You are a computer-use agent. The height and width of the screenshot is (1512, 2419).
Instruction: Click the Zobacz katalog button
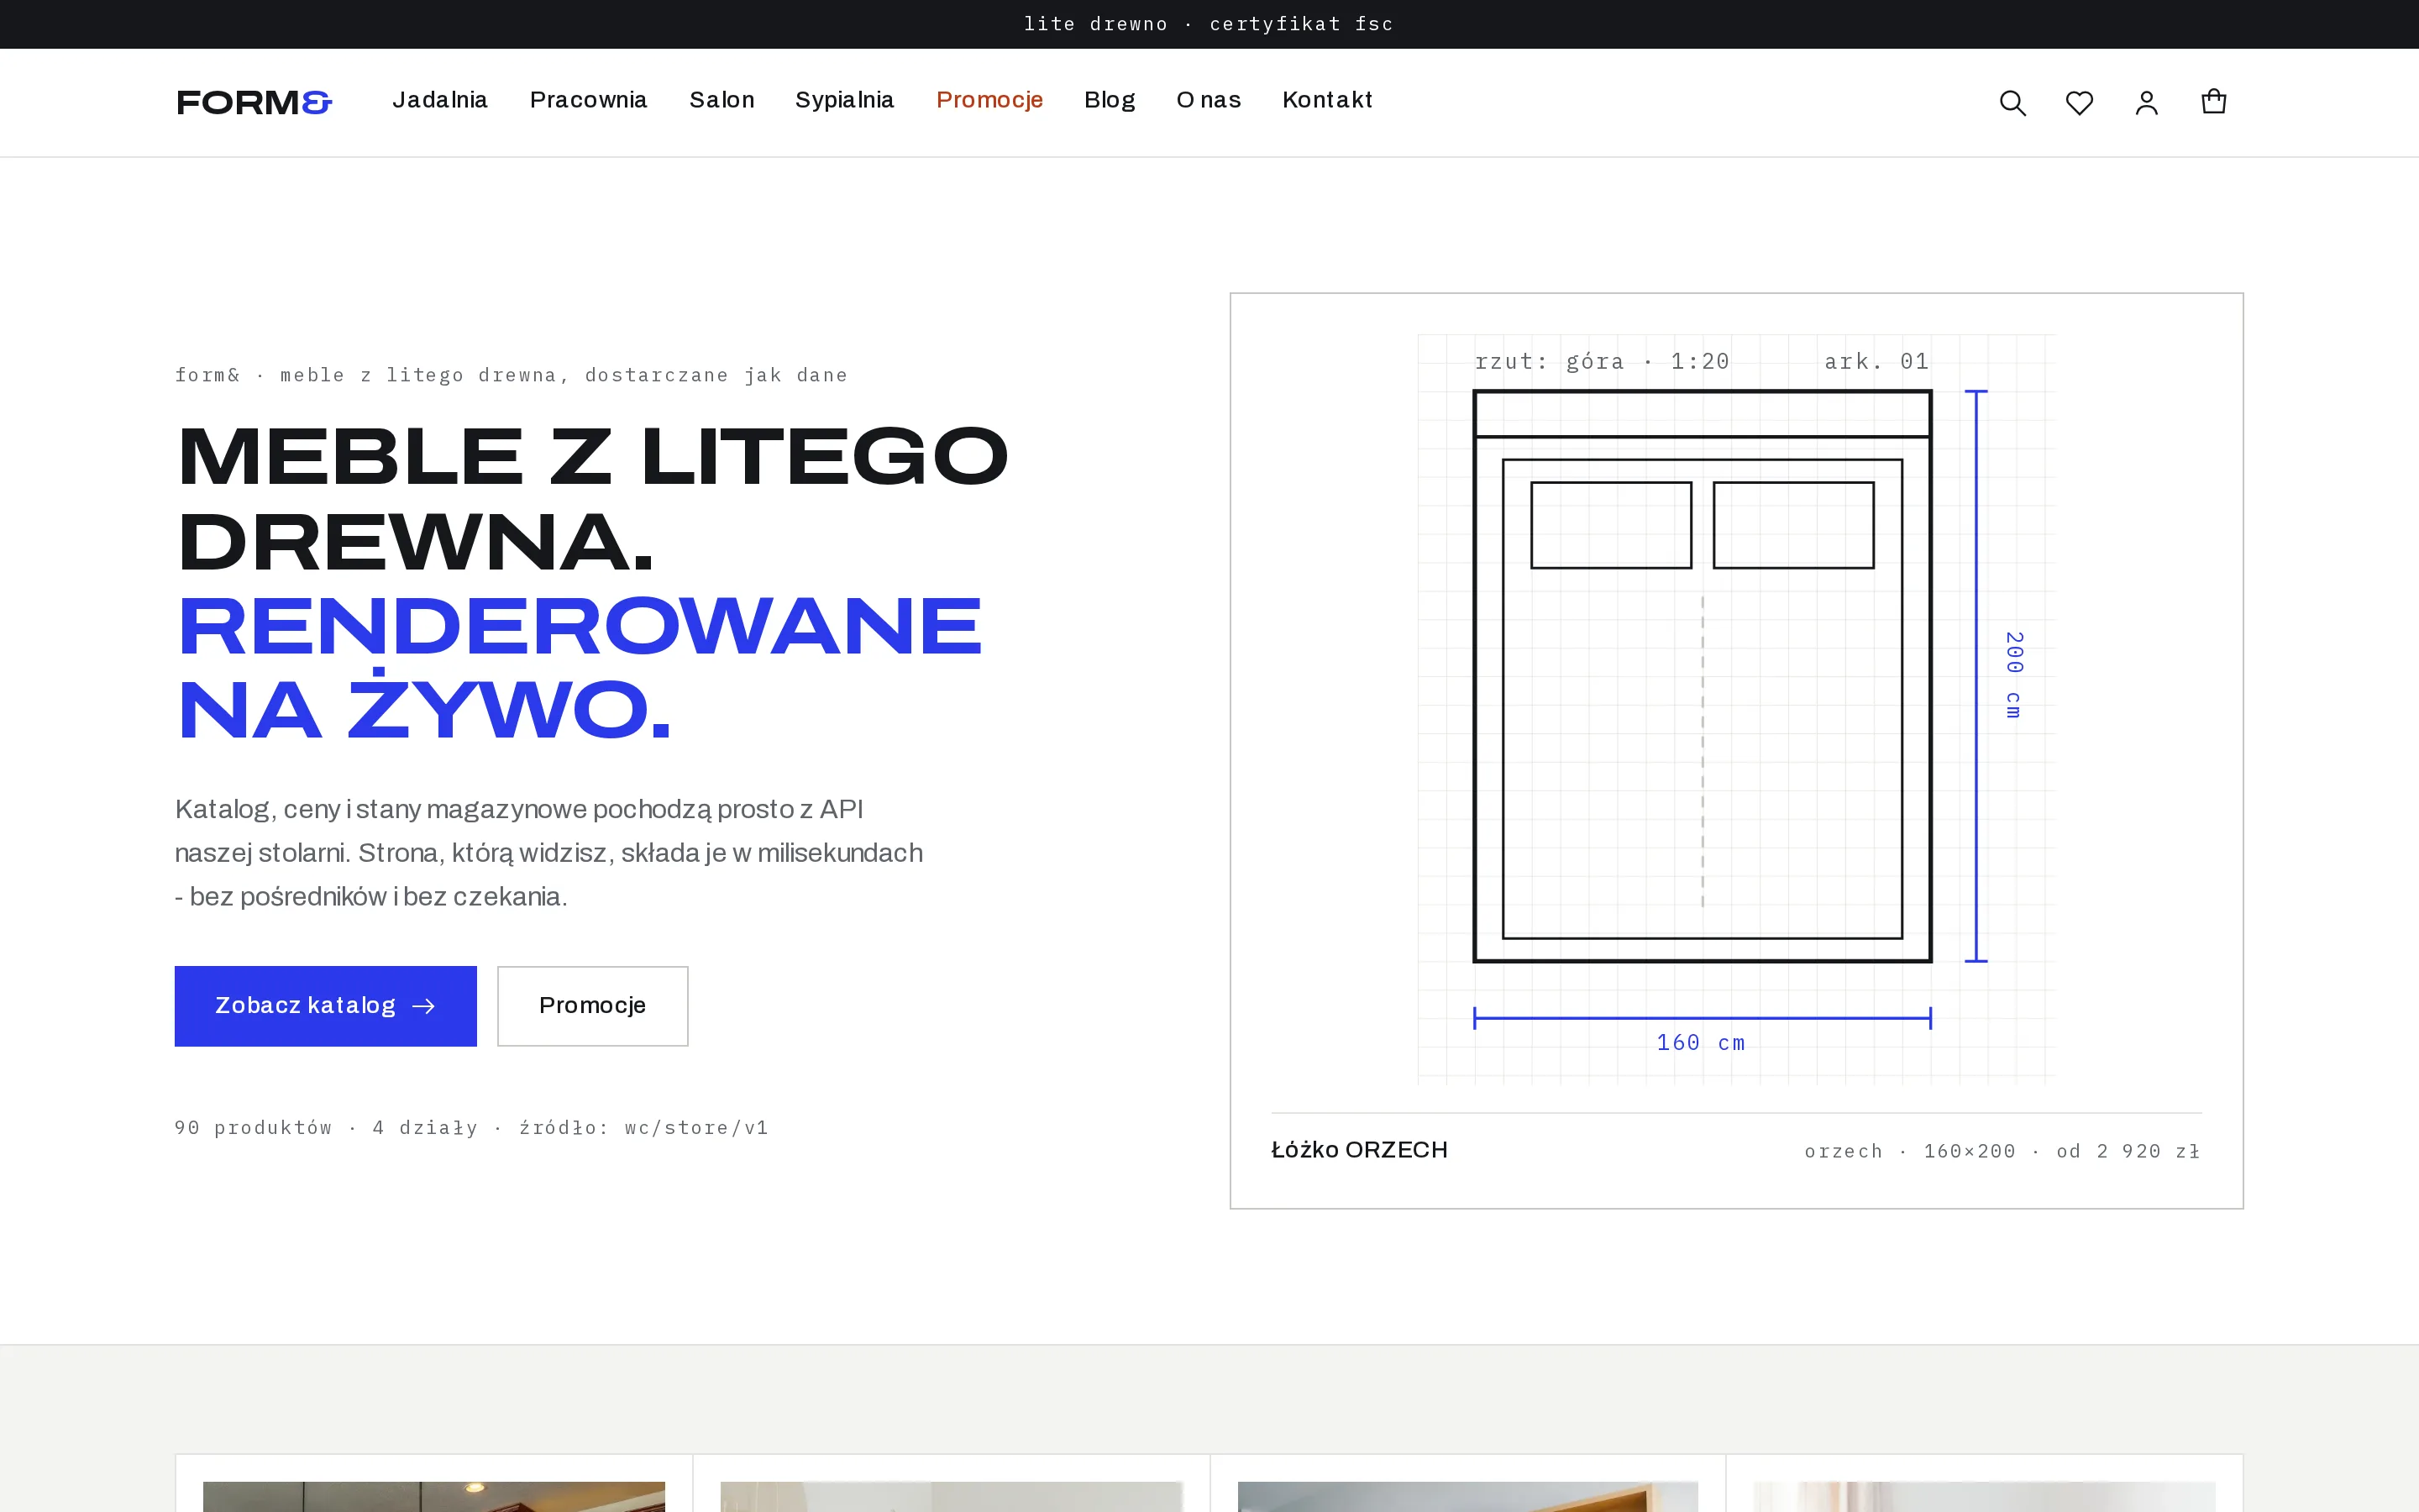click(x=326, y=1006)
